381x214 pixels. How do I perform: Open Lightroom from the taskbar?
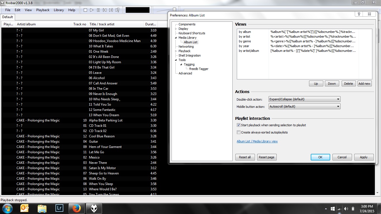click(x=59, y=208)
